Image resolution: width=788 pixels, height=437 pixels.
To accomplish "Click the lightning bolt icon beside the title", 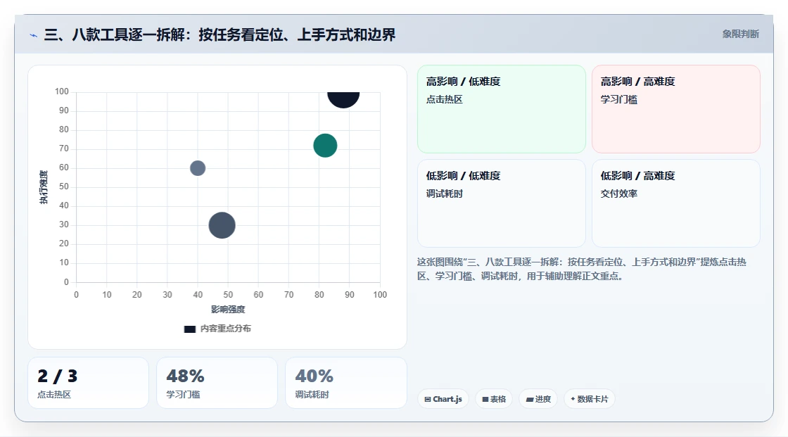I will pyautogui.click(x=34, y=36).
